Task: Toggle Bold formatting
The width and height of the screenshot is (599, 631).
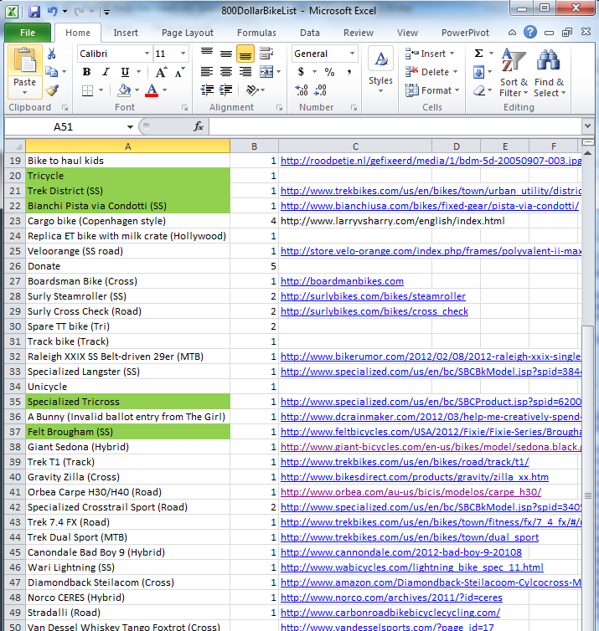Action: 86,72
